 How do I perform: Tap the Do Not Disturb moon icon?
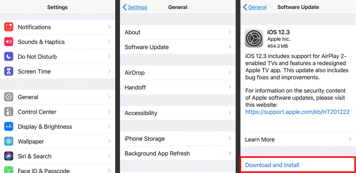[9, 56]
